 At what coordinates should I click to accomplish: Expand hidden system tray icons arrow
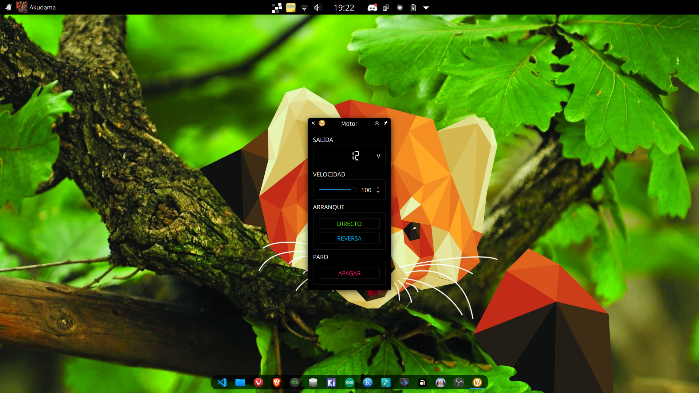click(x=426, y=8)
